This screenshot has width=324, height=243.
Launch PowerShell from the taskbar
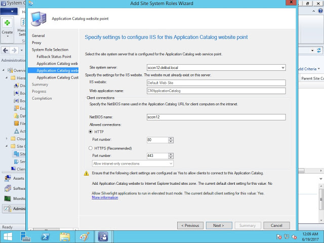[x=45, y=236]
